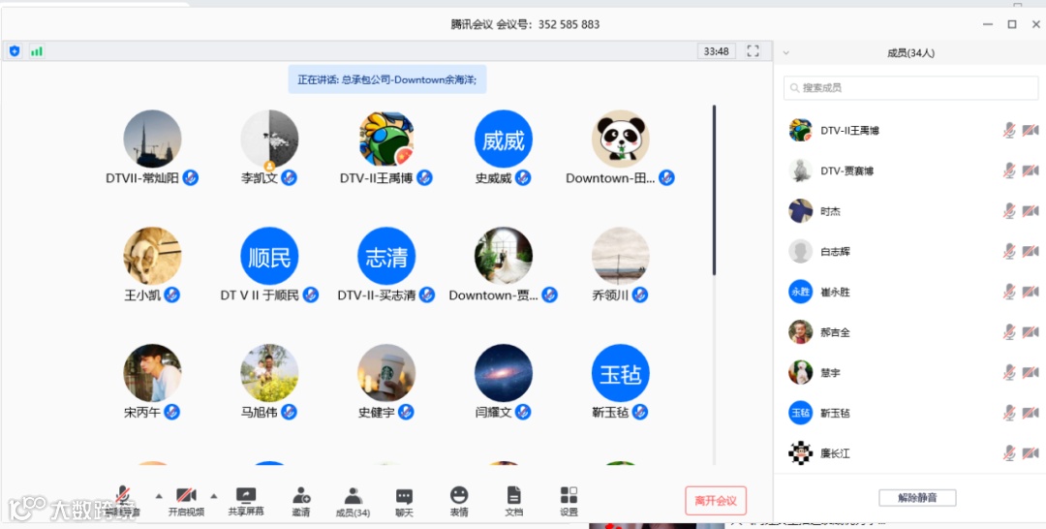The height and width of the screenshot is (529, 1046).
Task: Click mic status icon next to 乔领川
Action: pos(640,295)
